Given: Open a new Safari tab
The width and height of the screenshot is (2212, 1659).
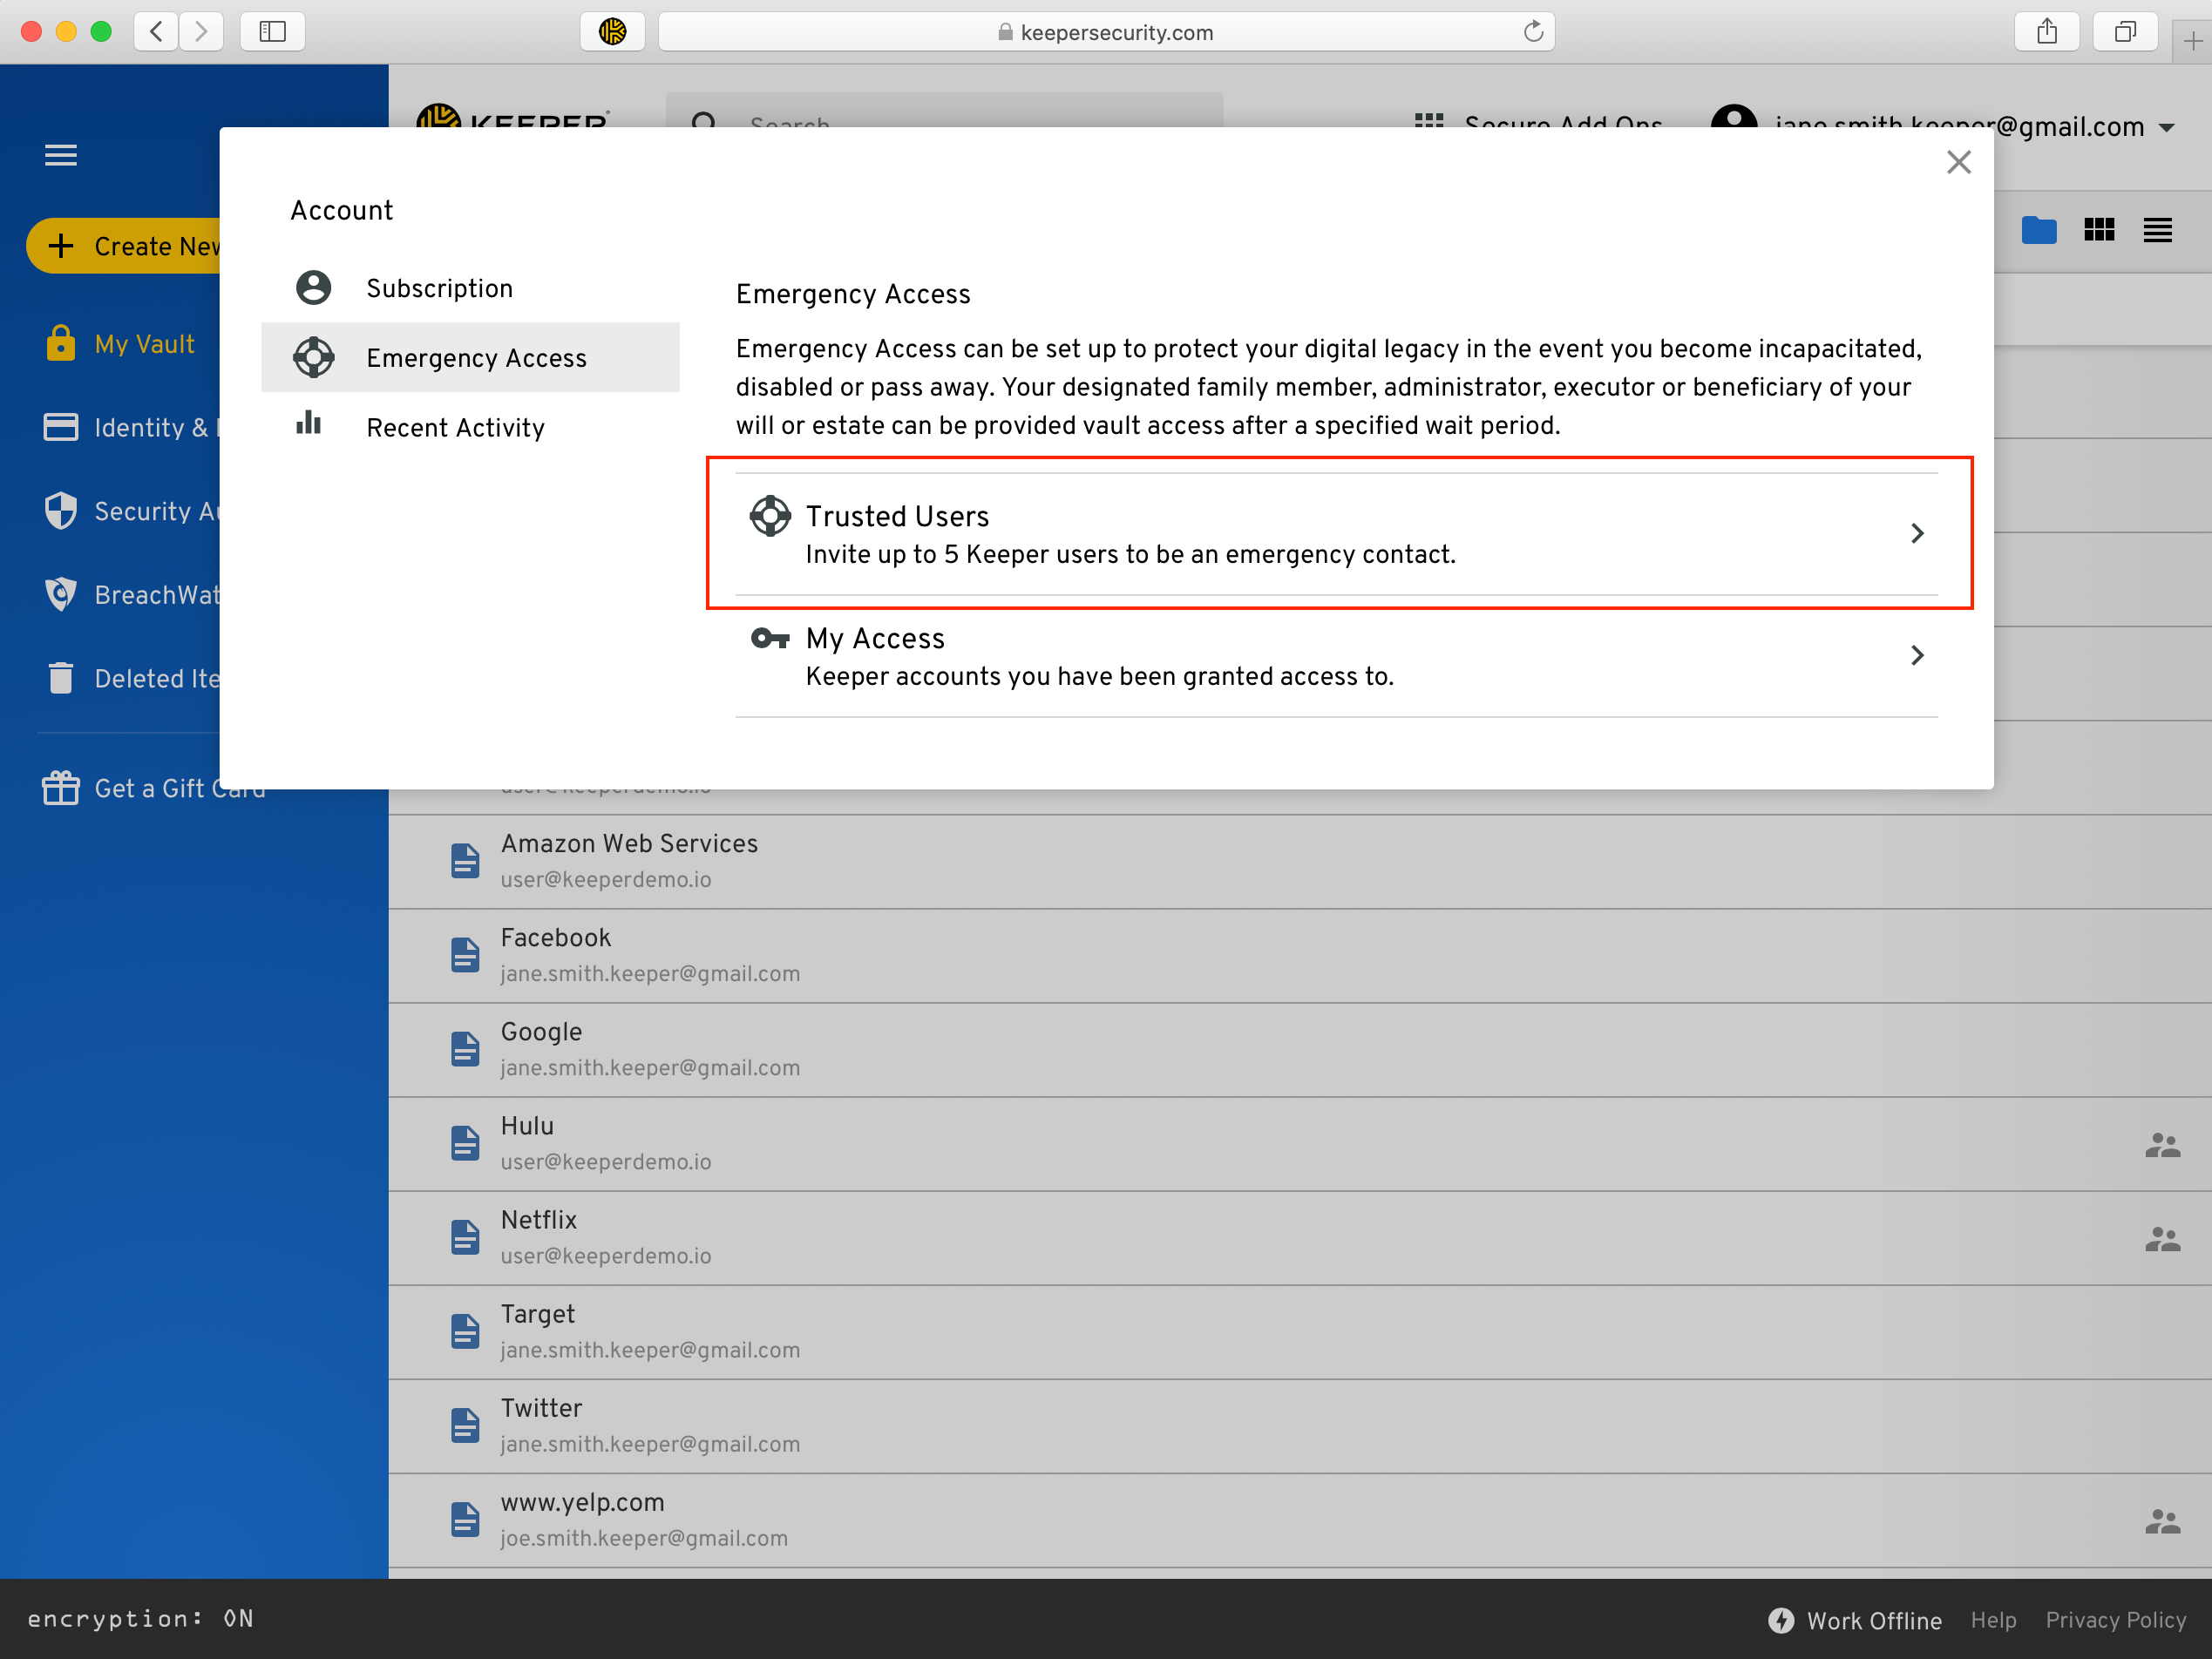Looking at the screenshot, I should (2192, 42).
